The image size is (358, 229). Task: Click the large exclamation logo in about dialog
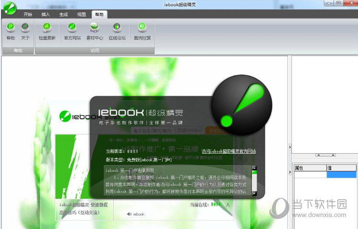tap(241, 105)
